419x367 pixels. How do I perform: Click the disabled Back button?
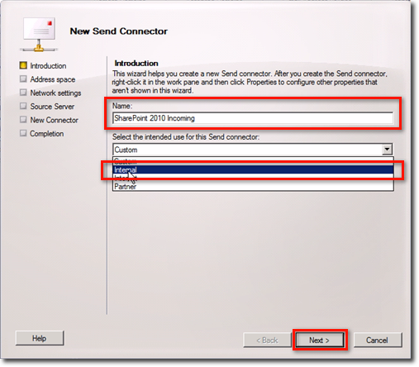coord(267,340)
